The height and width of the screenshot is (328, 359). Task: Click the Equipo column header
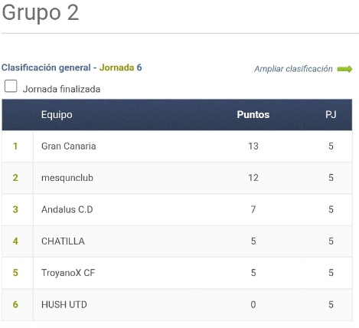[57, 115]
